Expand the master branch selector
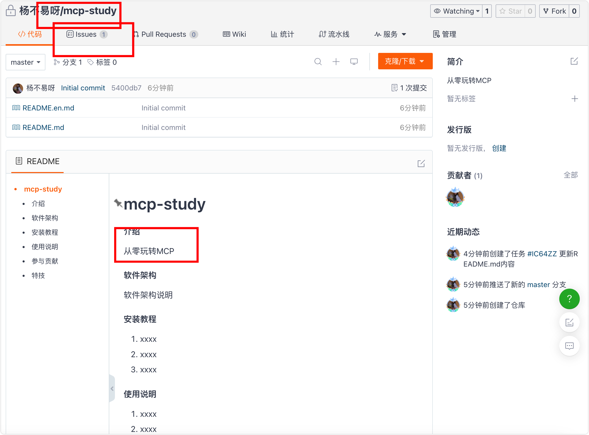The width and height of the screenshot is (589, 435). tap(25, 62)
